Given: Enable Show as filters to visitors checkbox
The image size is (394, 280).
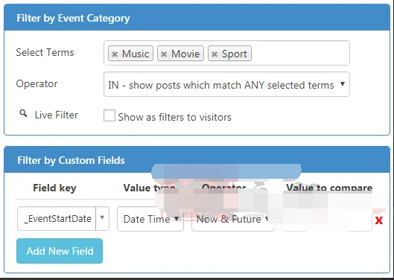Looking at the screenshot, I should (109, 115).
